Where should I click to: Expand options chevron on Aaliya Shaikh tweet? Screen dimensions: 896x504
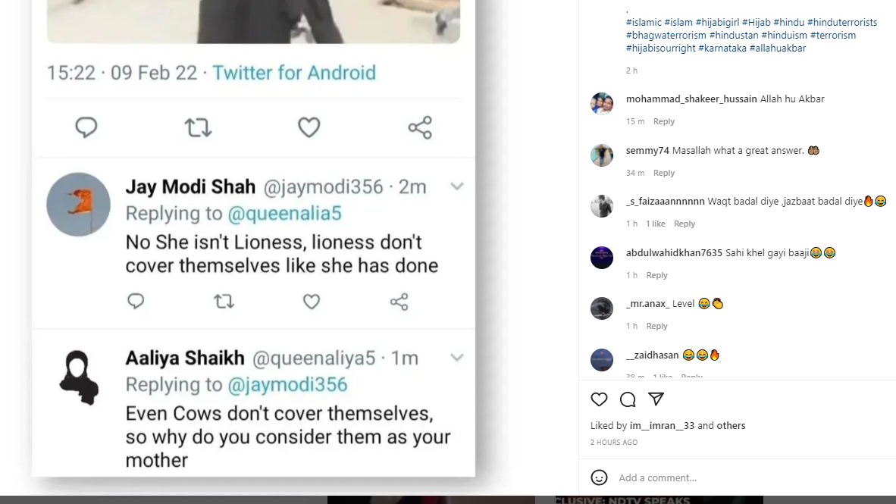tap(456, 357)
